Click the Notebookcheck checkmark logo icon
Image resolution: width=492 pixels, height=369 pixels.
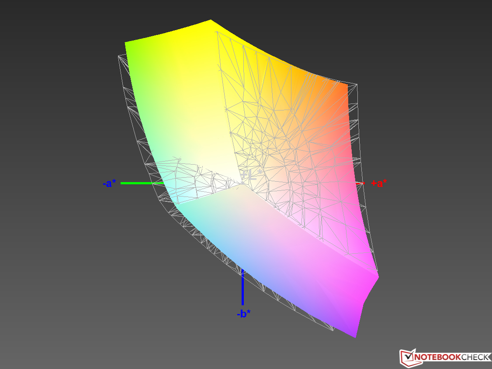[407, 357]
